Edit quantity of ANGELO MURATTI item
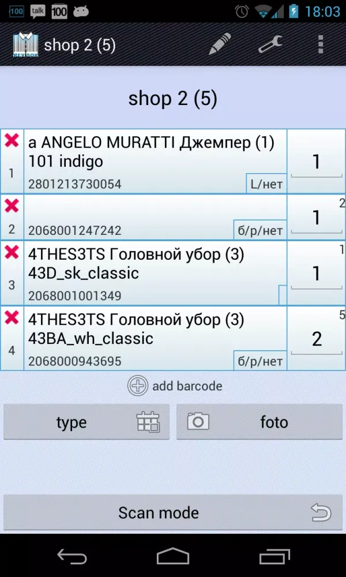 pos(316,162)
